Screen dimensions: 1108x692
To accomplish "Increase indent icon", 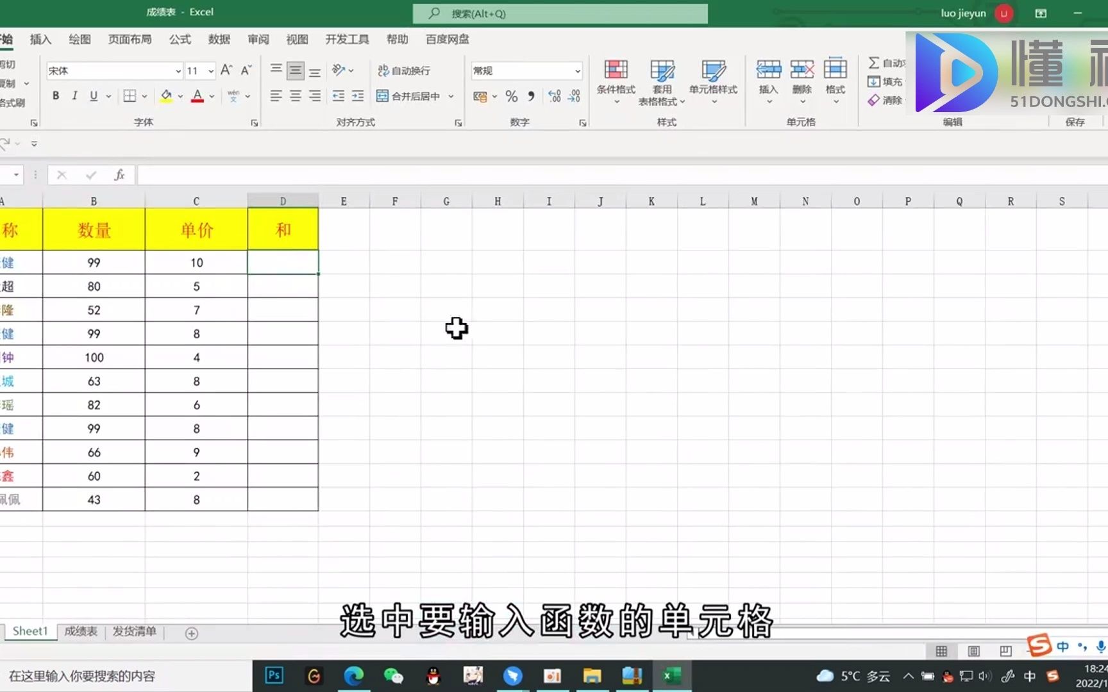I will 358,96.
